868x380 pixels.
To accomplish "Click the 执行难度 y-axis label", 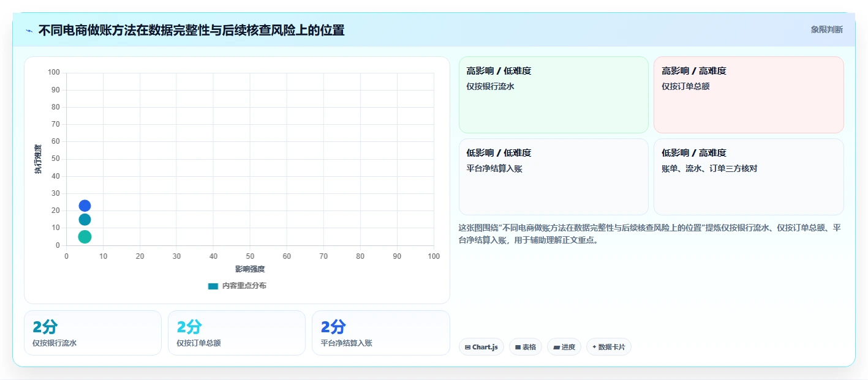I will tap(38, 159).
